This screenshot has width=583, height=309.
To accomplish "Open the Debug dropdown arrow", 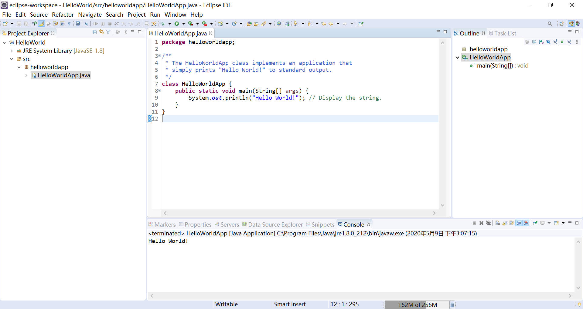I will (169, 24).
